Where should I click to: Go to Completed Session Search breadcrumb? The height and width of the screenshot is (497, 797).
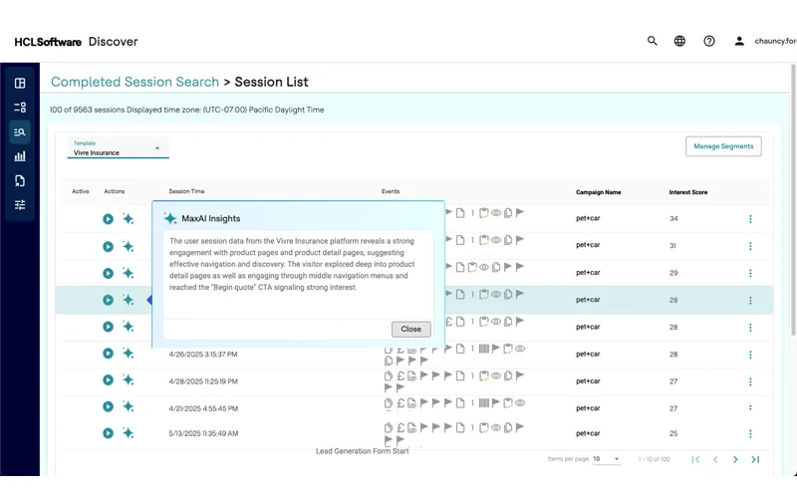(134, 82)
